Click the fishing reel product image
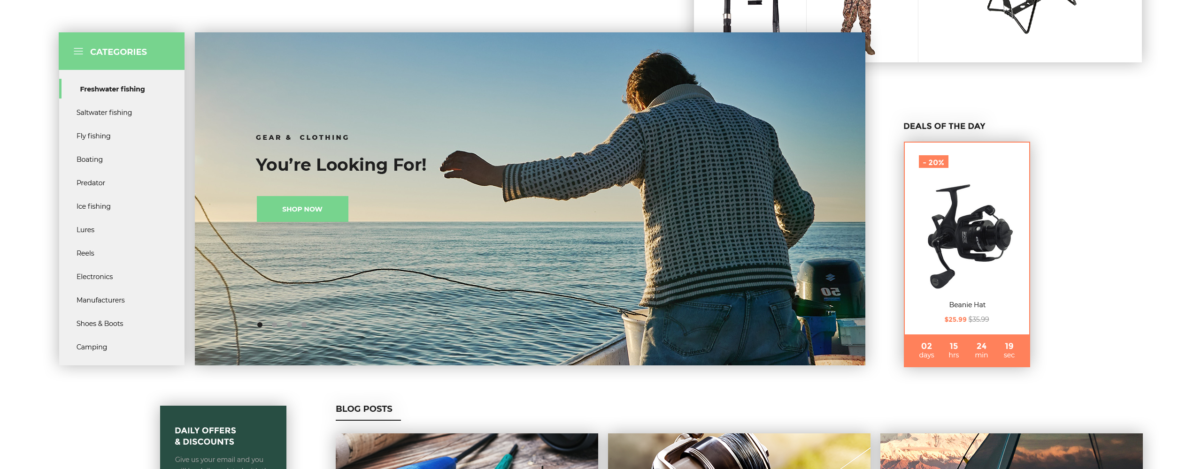 coord(970,236)
